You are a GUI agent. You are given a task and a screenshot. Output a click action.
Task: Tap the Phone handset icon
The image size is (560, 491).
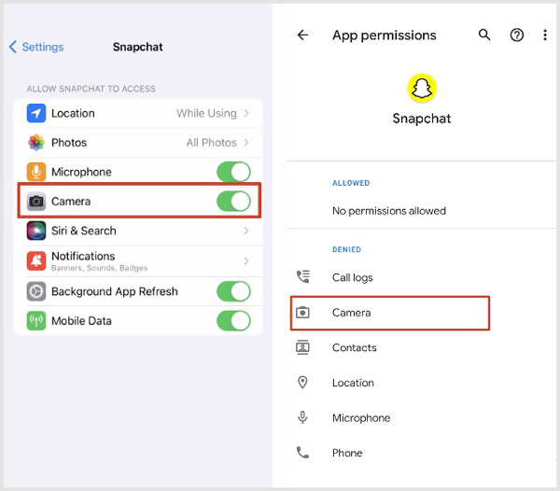coord(302,453)
